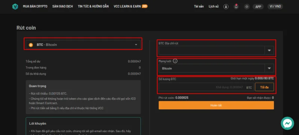Open VCC LEARN & EARN menu

pyautogui.click(x=127, y=6)
